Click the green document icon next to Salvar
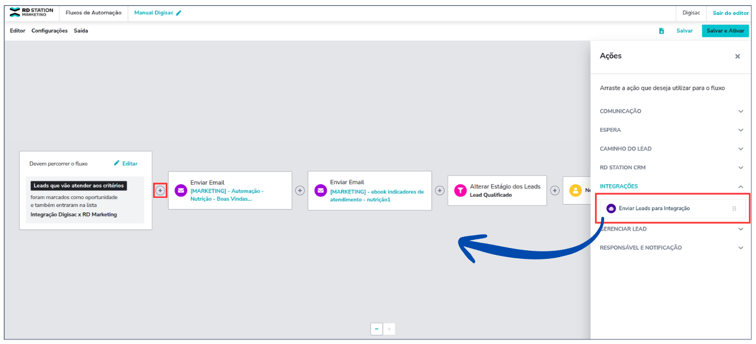 [x=662, y=31]
